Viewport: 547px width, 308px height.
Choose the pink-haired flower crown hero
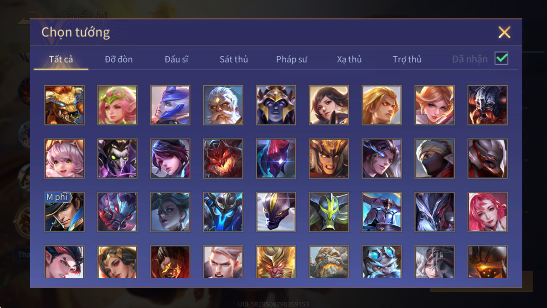(x=117, y=105)
